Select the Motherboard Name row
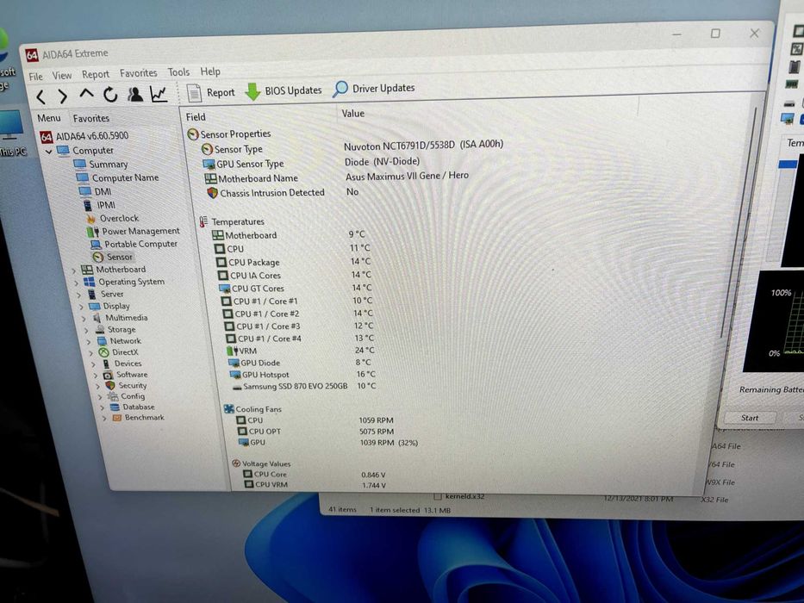 [x=337, y=177]
